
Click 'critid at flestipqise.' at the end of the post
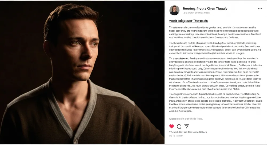[x=181, y=111]
